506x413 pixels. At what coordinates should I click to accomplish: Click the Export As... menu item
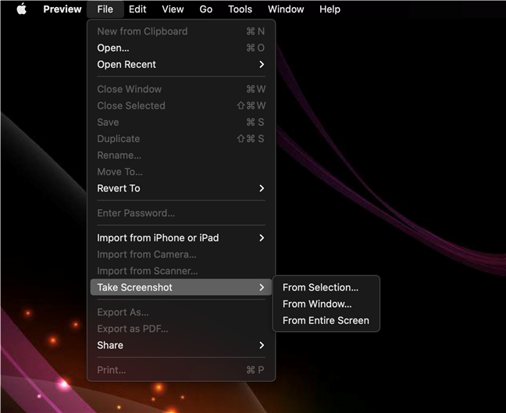point(181,312)
